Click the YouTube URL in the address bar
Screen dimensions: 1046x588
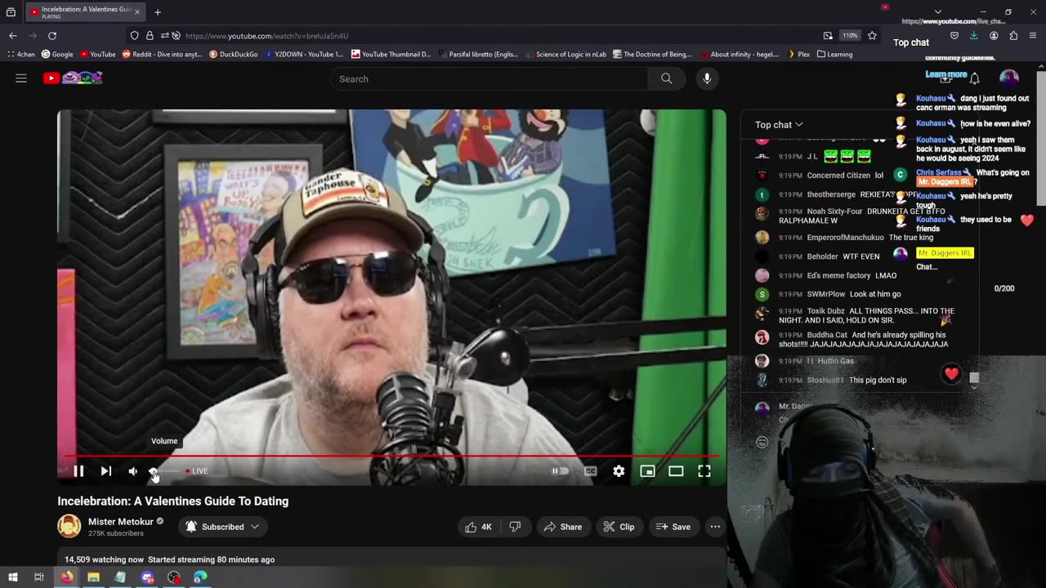point(267,36)
